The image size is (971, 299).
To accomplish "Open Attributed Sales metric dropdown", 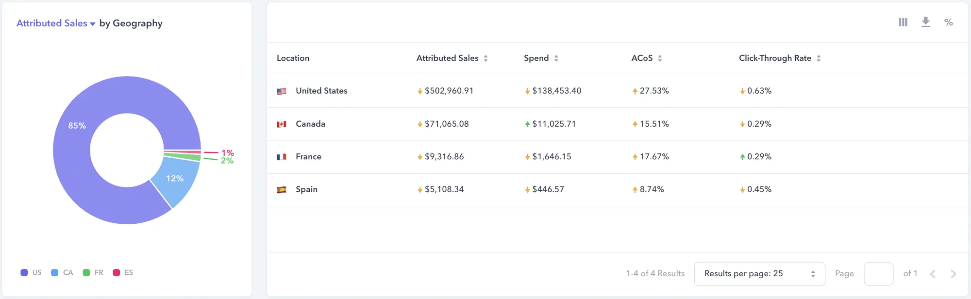I will pyautogui.click(x=55, y=23).
